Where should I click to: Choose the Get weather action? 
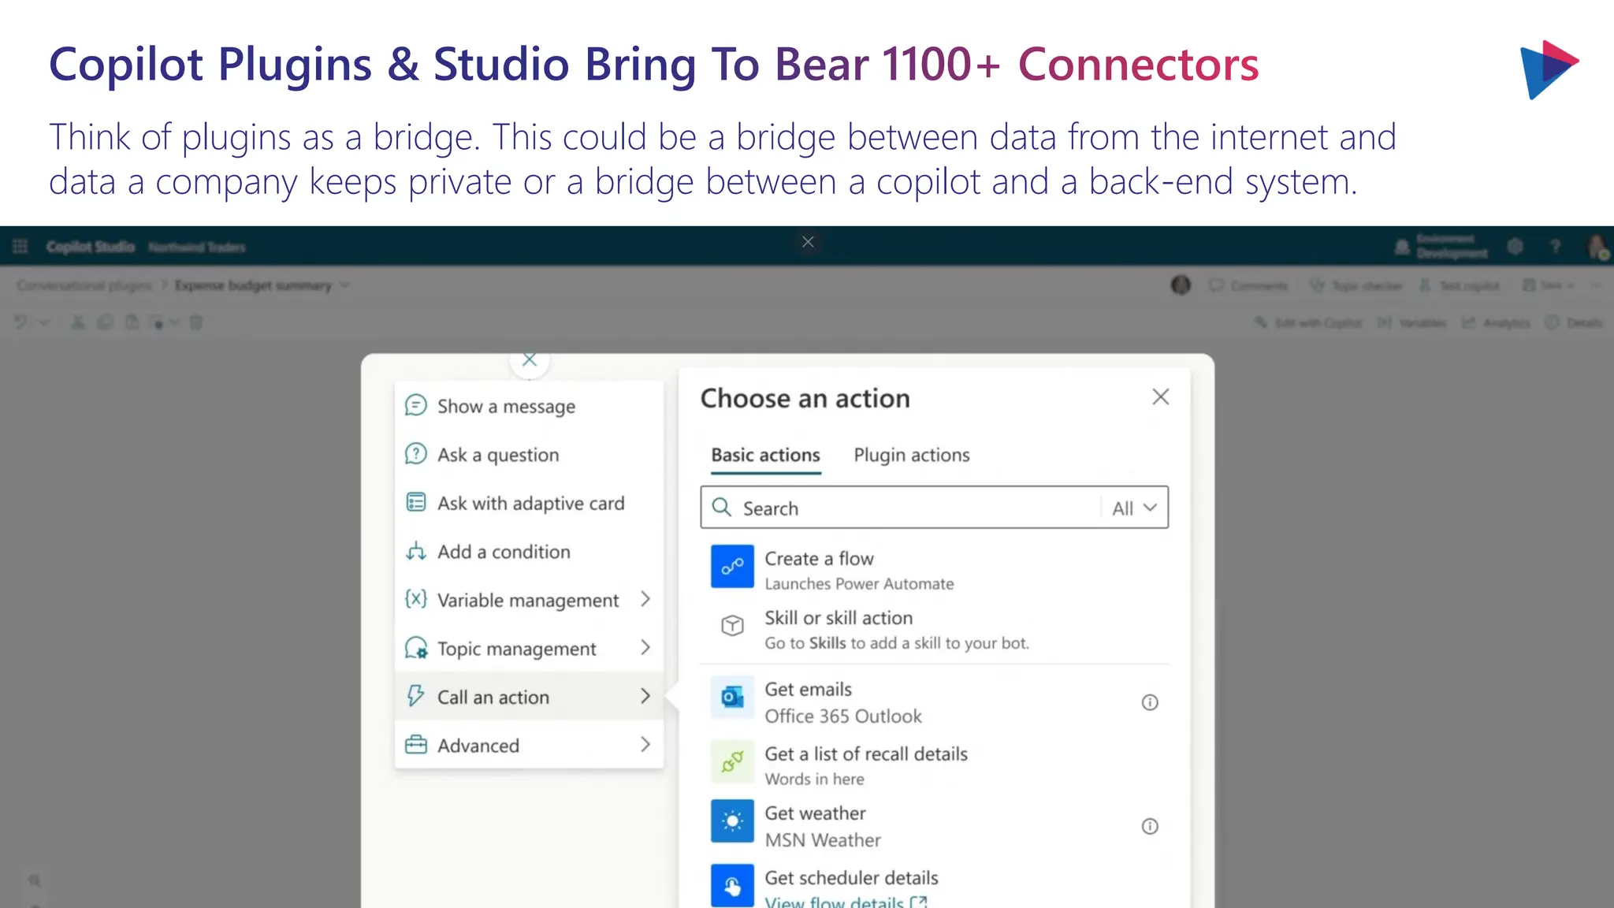click(x=935, y=825)
